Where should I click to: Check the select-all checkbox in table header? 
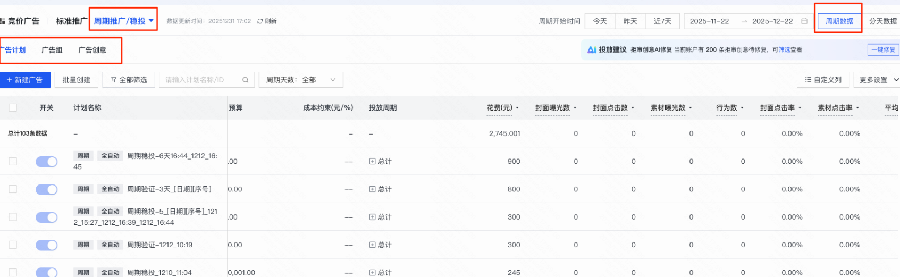click(13, 107)
